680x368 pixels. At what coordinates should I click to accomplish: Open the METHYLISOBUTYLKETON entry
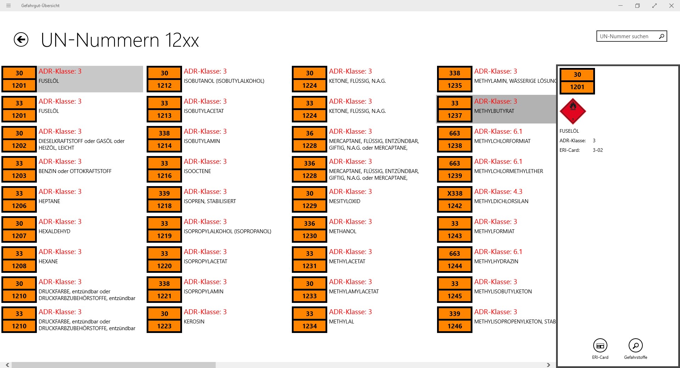coord(497,290)
